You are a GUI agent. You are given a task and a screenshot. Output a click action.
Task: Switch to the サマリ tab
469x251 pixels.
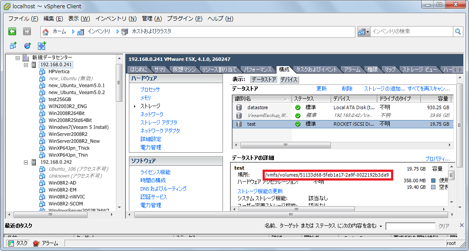click(160, 70)
